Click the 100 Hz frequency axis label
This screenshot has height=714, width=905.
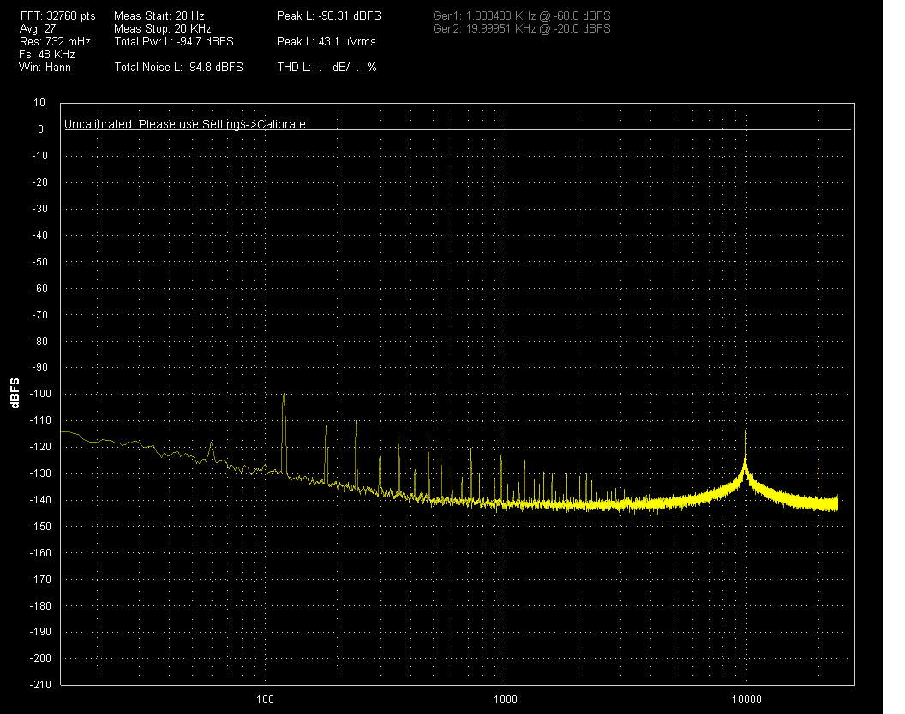click(x=265, y=699)
